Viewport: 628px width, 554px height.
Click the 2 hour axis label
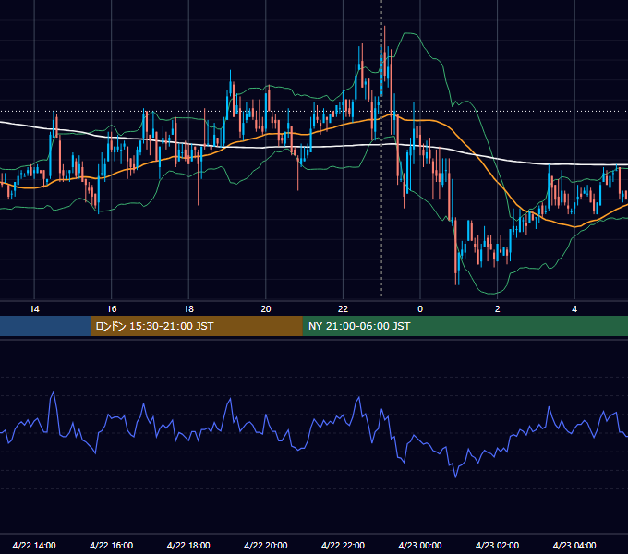click(x=498, y=309)
